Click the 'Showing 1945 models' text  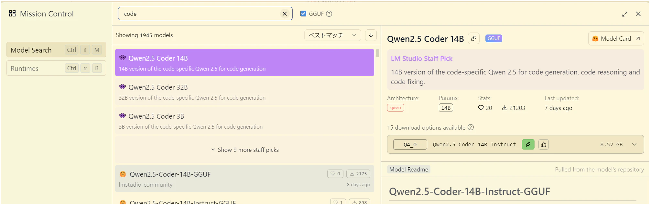tap(144, 35)
